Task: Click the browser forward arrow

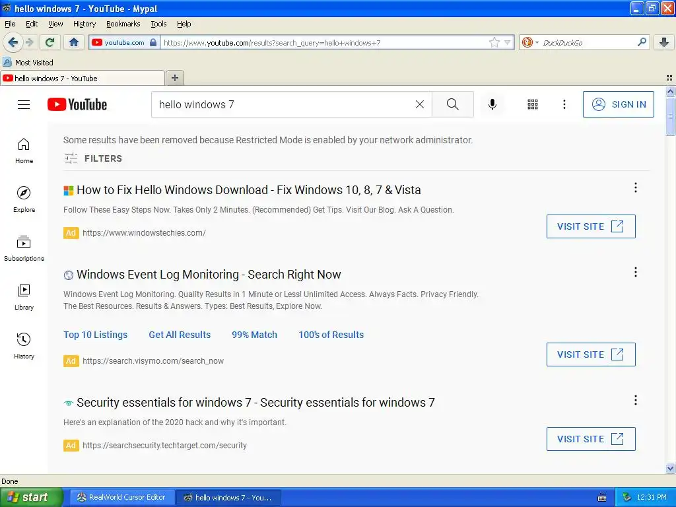Action: point(30,42)
